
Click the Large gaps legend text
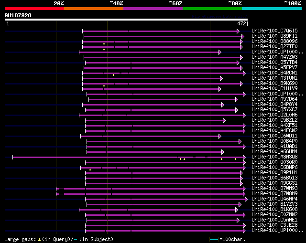[x=20, y=239]
